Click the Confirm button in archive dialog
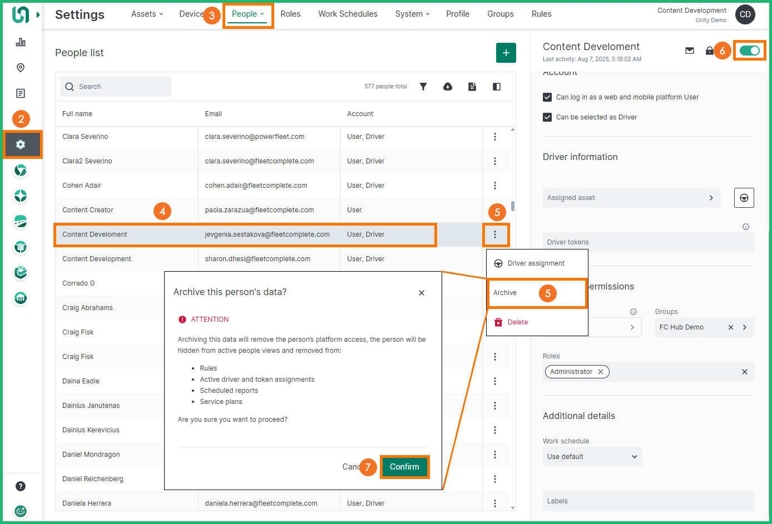Screen dimensions: 772x524 pos(404,467)
